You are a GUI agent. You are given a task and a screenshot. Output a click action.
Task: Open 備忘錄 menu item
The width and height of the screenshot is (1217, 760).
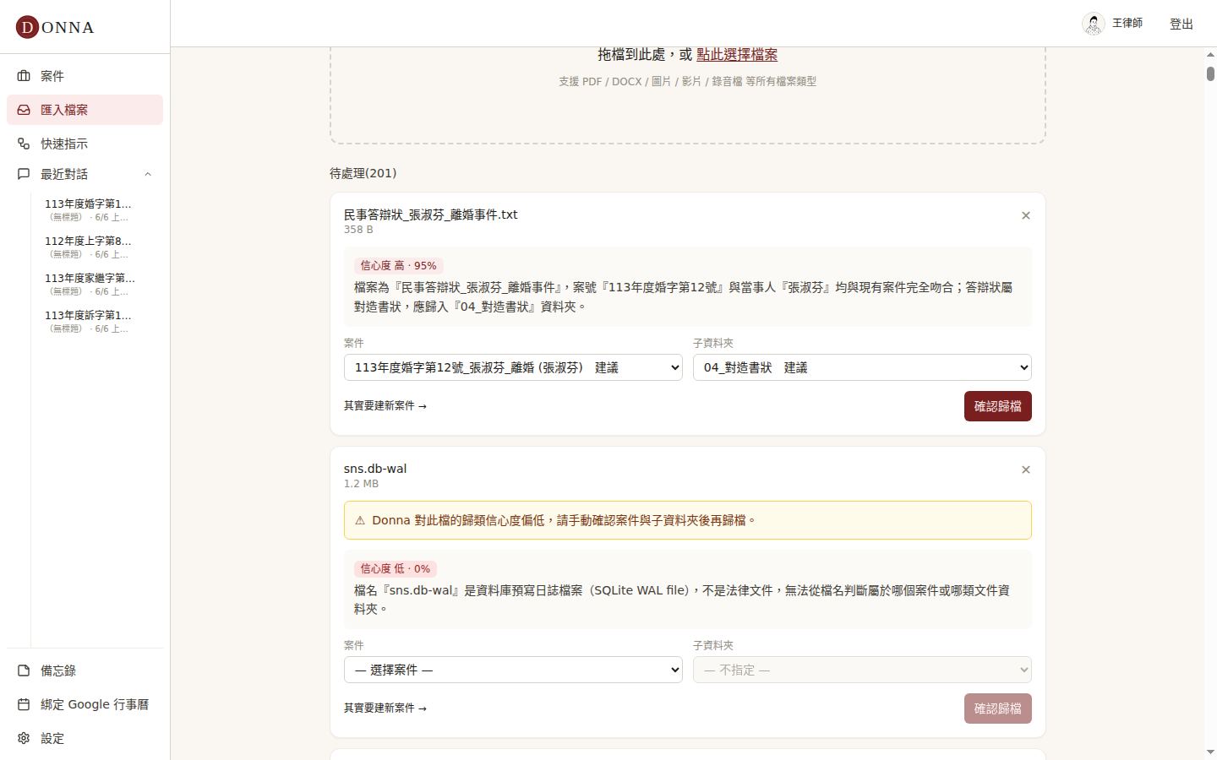[85, 670]
